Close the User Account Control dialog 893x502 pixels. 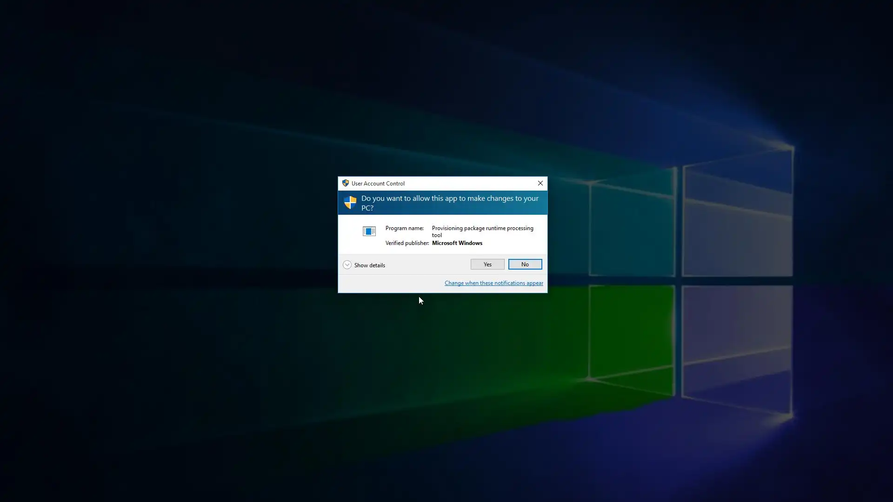[x=540, y=183]
